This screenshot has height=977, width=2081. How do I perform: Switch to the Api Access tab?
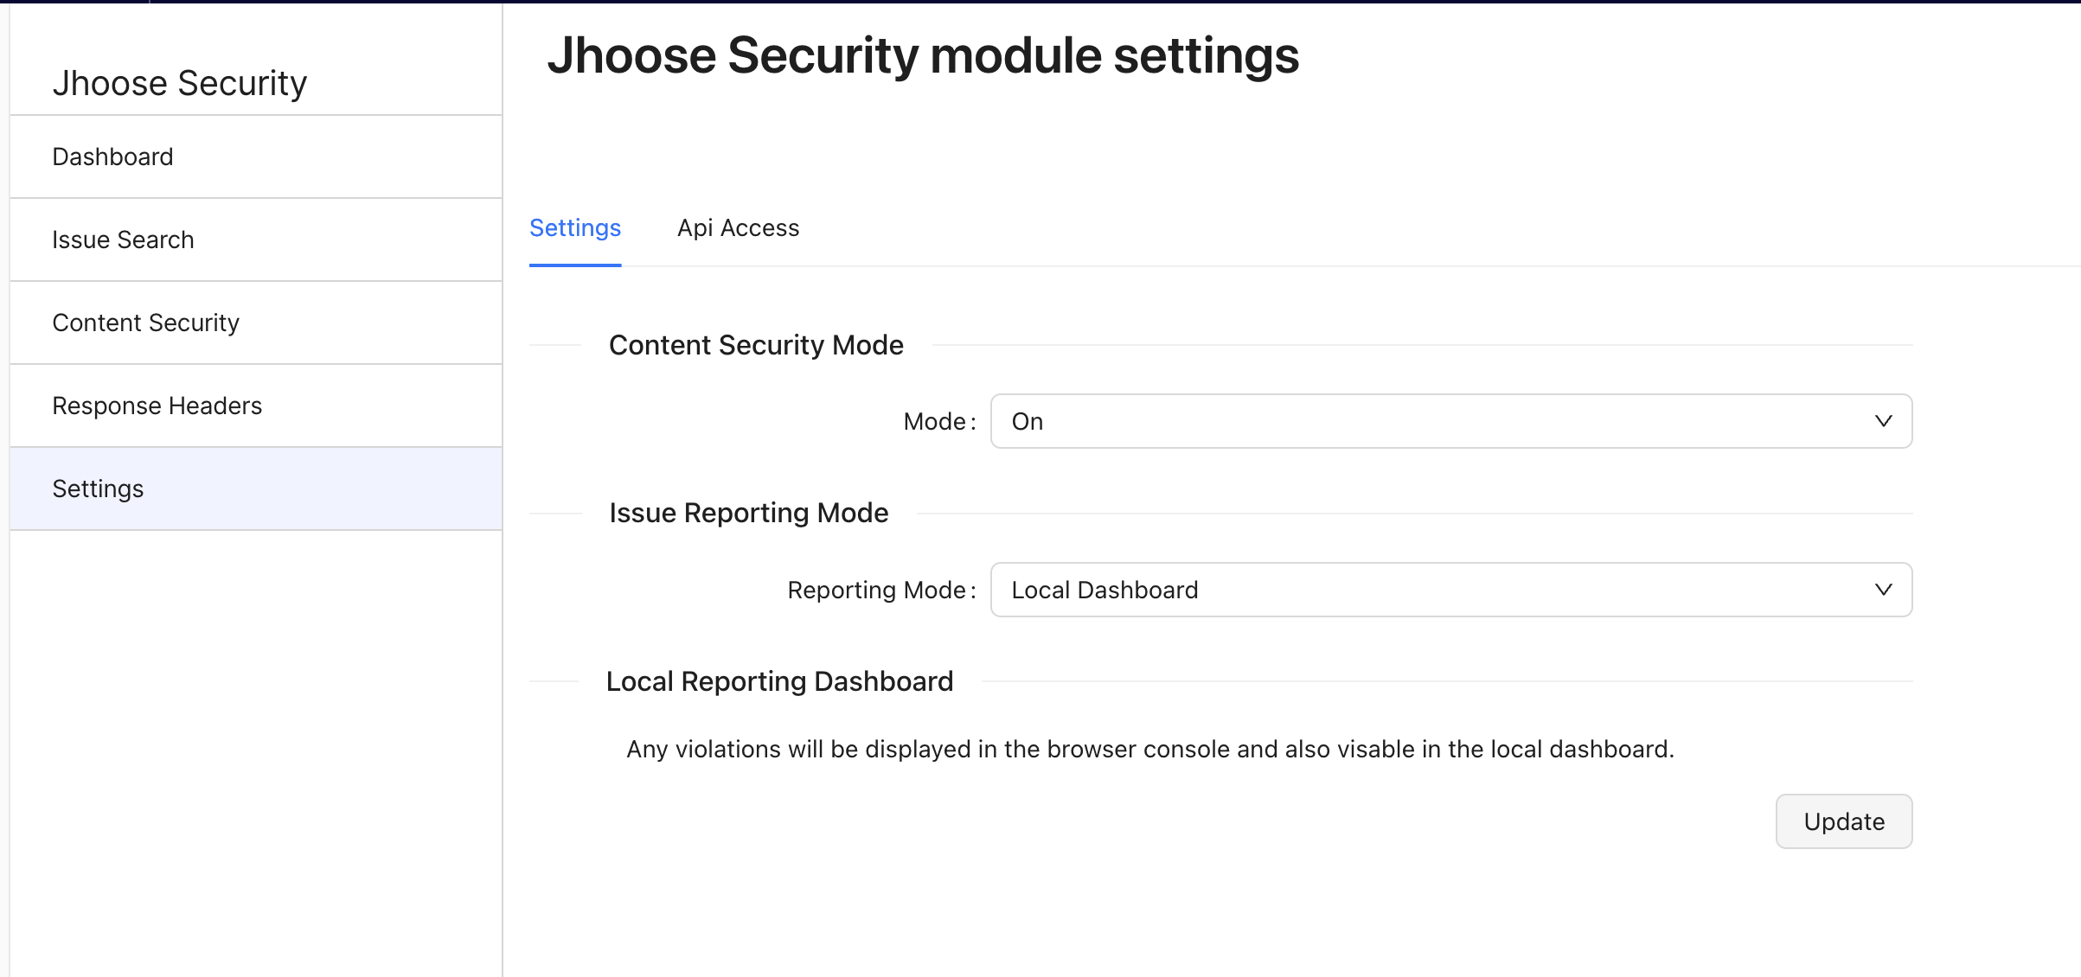point(738,227)
